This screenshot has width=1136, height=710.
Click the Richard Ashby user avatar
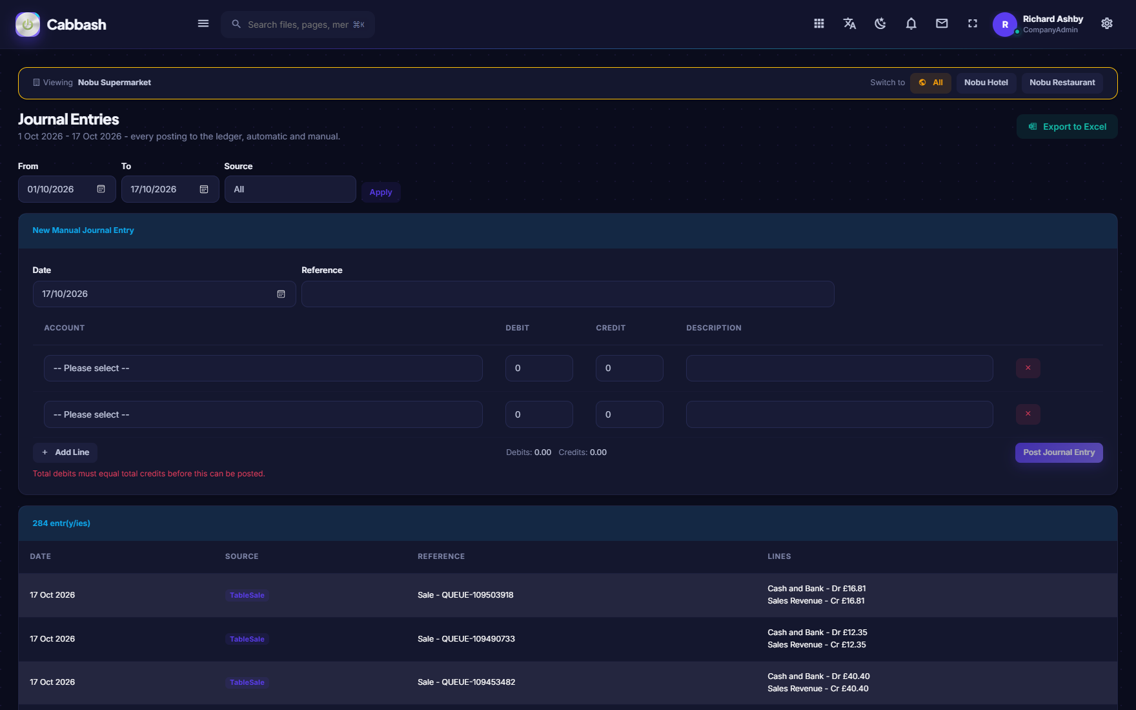(1005, 25)
